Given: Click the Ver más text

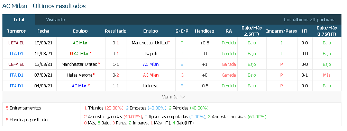Looking at the screenshot, I should [x=170, y=97].
